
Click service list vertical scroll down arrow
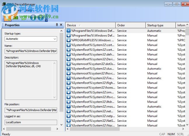click(x=187, y=125)
